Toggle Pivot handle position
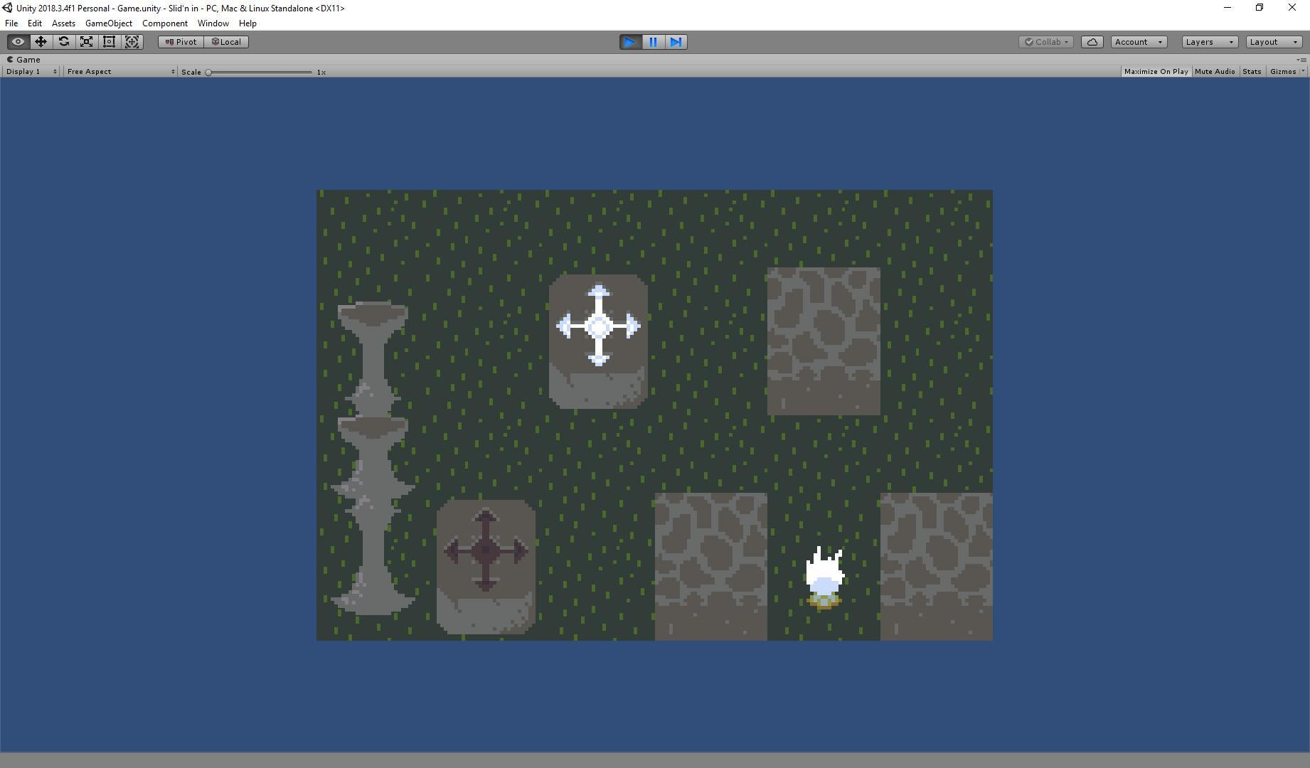The image size is (1310, 768). pyautogui.click(x=181, y=42)
